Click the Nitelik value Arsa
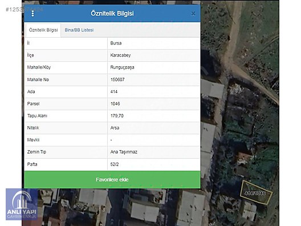This screenshot has width=301, height=226. (x=115, y=128)
